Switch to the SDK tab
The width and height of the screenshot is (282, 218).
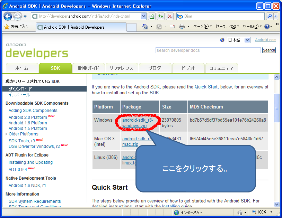click(55, 68)
